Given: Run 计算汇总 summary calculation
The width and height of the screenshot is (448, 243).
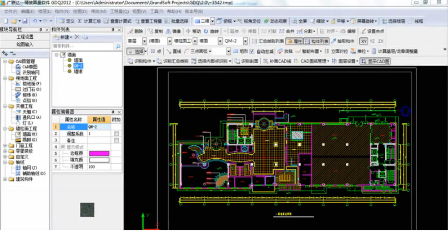Looking at the screenshot, I should click(x=89, y=21).
